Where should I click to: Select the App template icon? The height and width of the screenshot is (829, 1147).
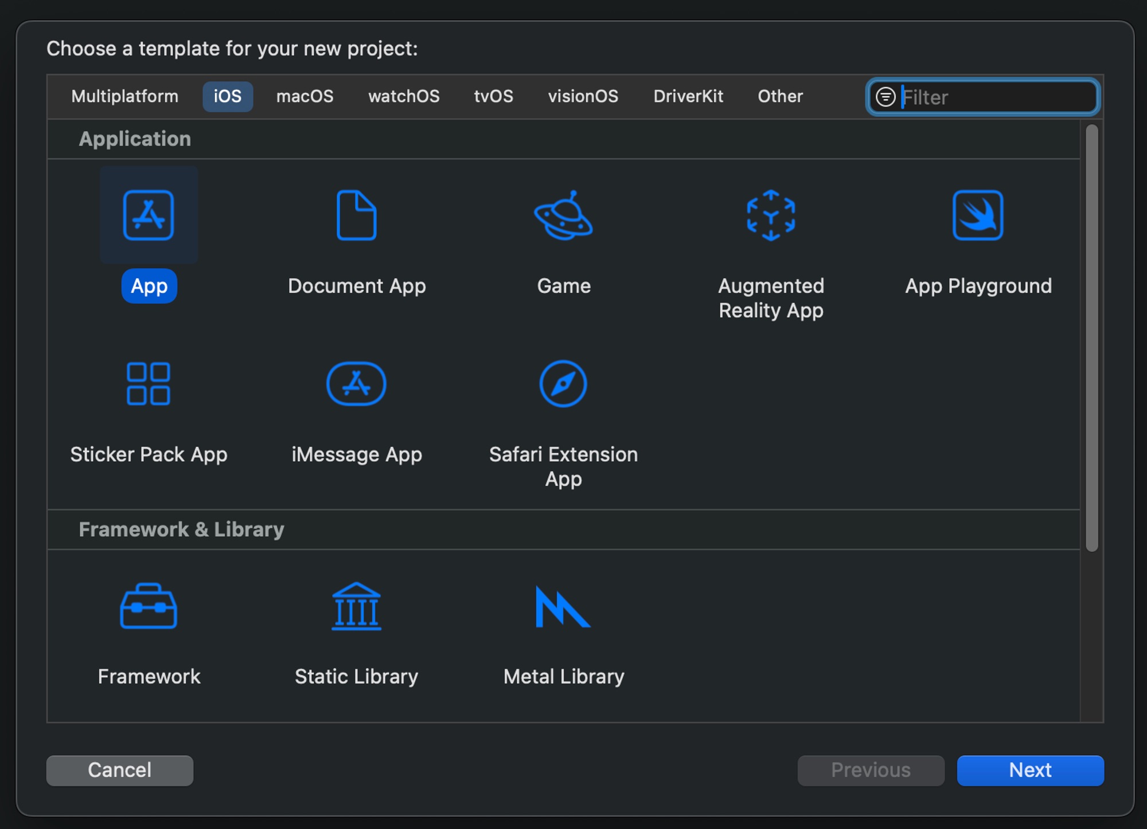149,215
